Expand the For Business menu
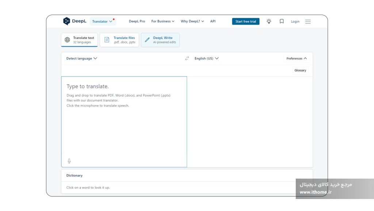This screenshot has height=211, width=374. pos(163,21)
